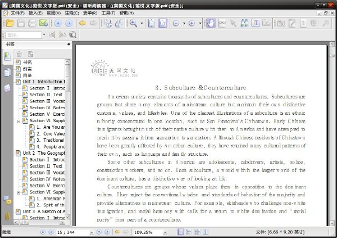Click the yellow previous view arrow in toolbar
Image resolution: width=337 pixels, height=238 pixels.
(x=83, y=23)
